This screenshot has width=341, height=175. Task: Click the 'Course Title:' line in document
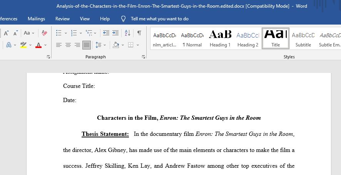tap(79, 86)
